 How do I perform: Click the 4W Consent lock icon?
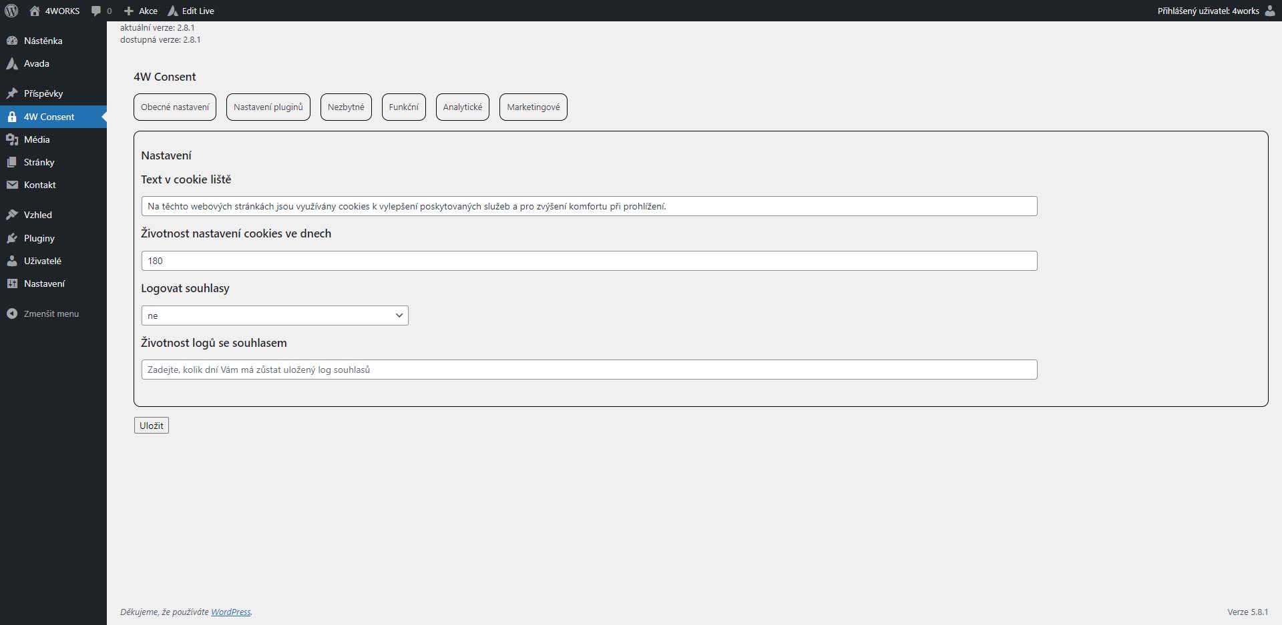click(x=11, y=117)
